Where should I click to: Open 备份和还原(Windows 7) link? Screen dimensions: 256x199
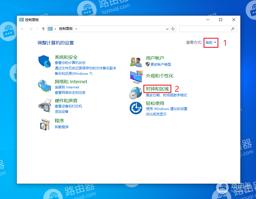[74, 74]
